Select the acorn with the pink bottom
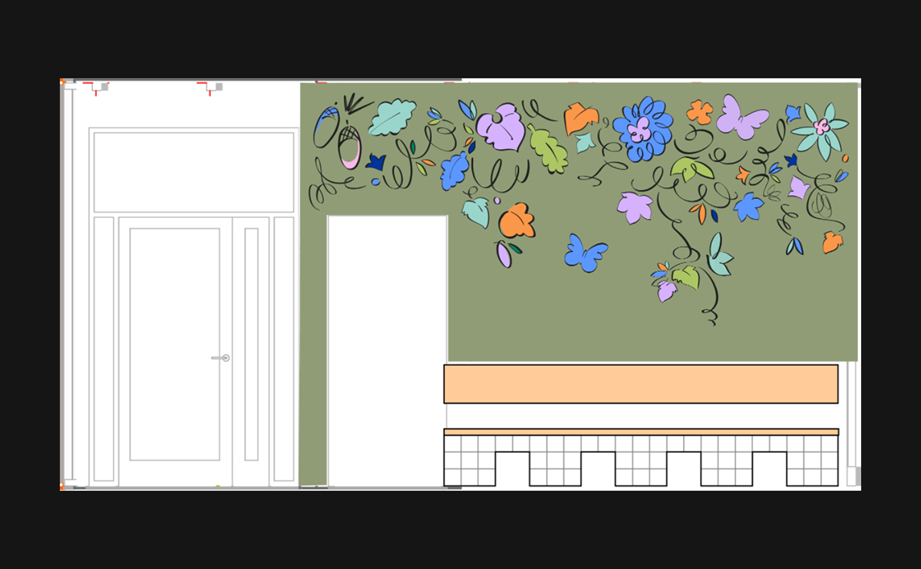This screenshot has width=921, height=569. pos(349,147)
